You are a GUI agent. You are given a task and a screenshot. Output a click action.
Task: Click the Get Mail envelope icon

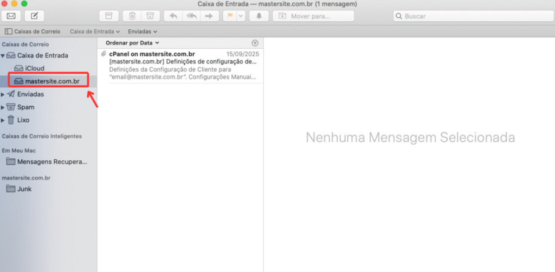tap(11, 16)
